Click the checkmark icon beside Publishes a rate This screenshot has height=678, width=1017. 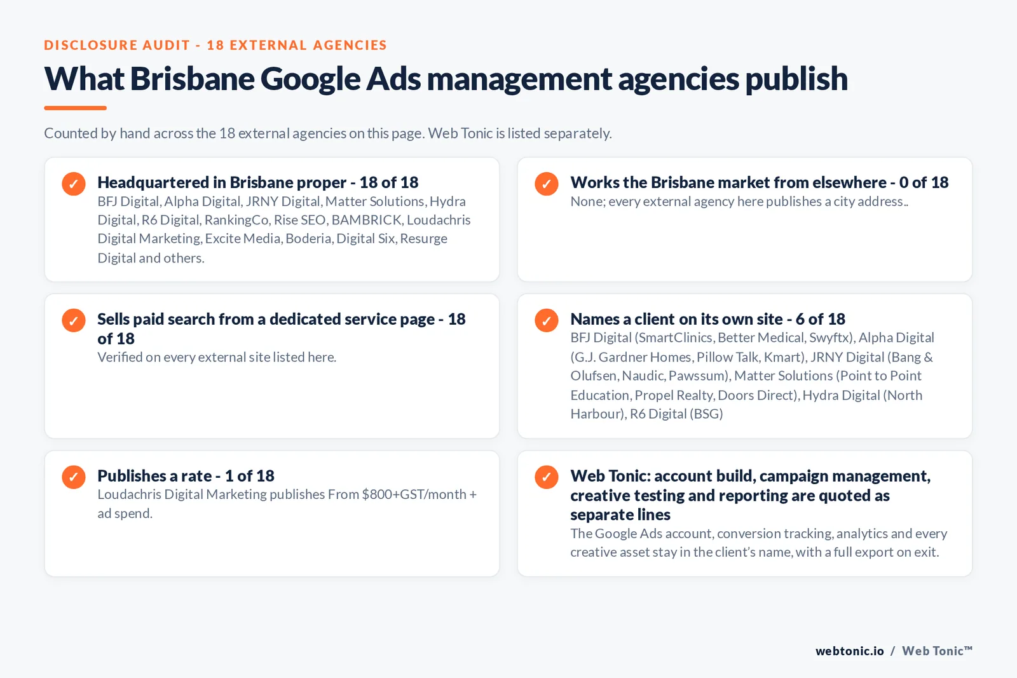point(74,477)
